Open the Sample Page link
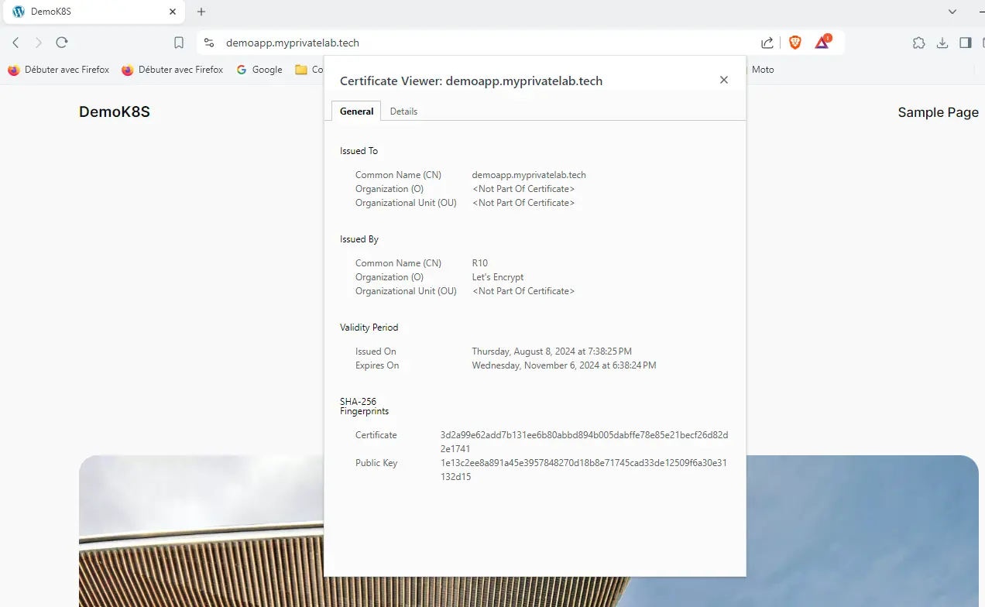This screenshot has width=985, height=607. point(938,112)
